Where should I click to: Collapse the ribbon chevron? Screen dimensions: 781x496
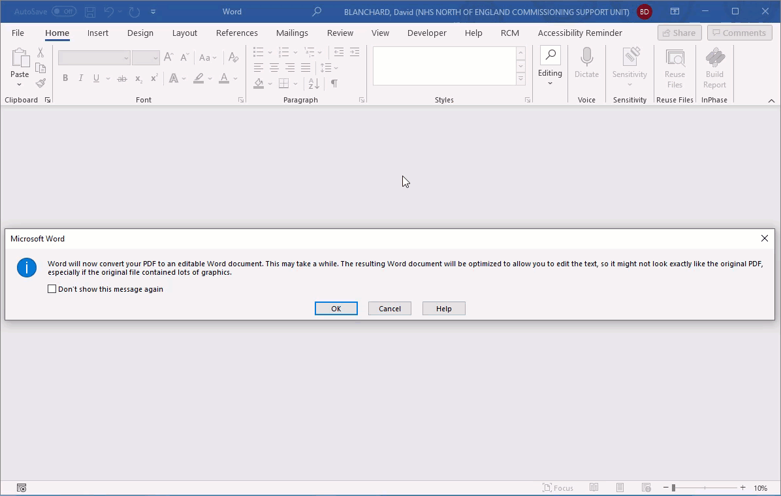pos(772,101)
